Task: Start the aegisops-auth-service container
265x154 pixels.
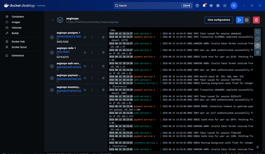Action: click(x=85, y=66)
